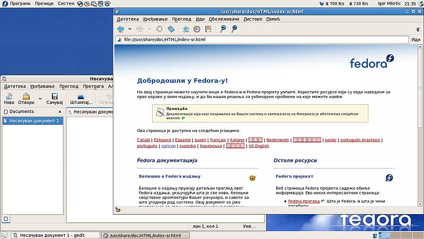Click the Show desktop icon in bottom panel
Image resolution: width=424 pixels, height=239 pixels.
4,235
